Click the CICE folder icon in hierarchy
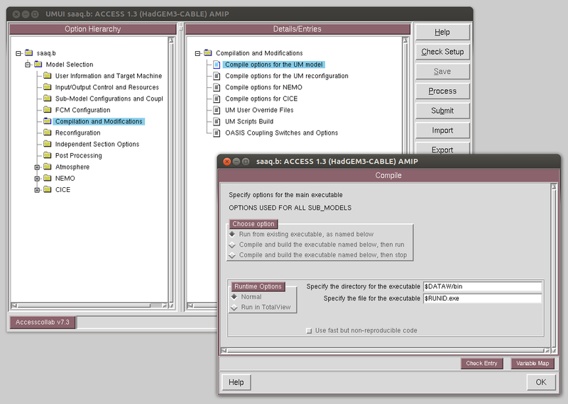 (x=48, y=189)
